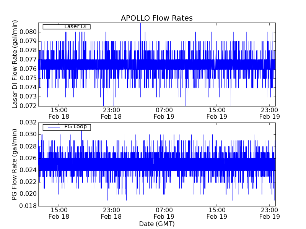306x229 pixels.
Task: Click the blue line sample in PG Loop legend
Action: pos(53,127)
